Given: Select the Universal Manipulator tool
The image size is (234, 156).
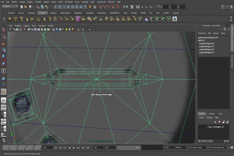Looking at the screenshot, I should click(x=4, y=71).
